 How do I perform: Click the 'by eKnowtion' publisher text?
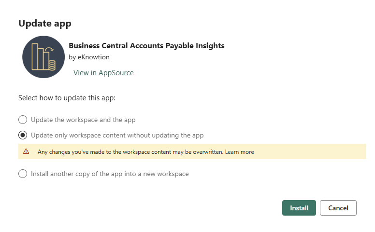point(89,57)
